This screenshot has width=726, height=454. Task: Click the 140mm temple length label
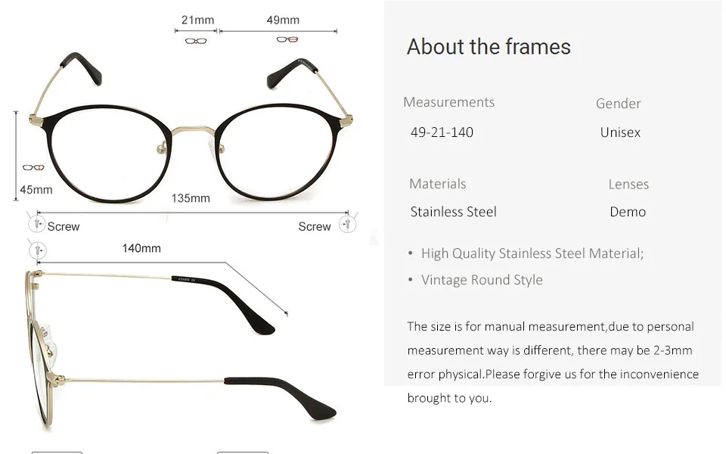[141, 248]
